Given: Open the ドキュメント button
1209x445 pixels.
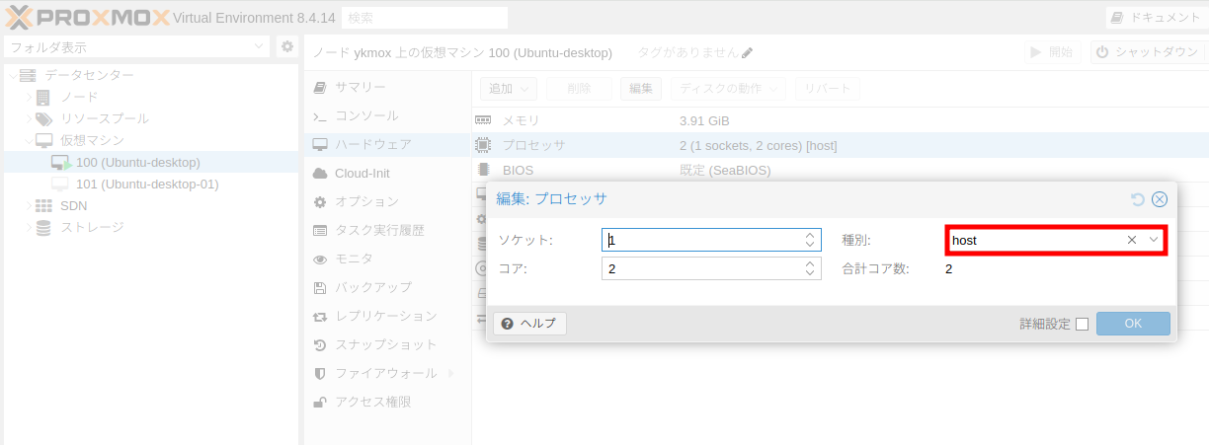Looking at the screenshot, I should click(1156, 17).
